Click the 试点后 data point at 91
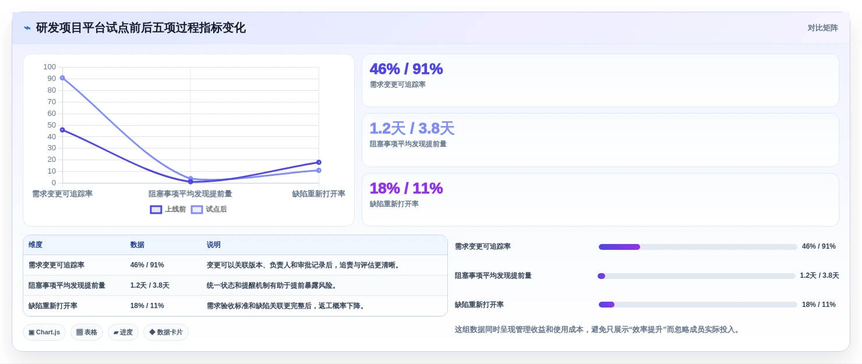 (x=62, y=78)
